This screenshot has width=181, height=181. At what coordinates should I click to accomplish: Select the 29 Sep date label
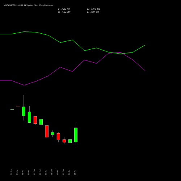point(17,172)
